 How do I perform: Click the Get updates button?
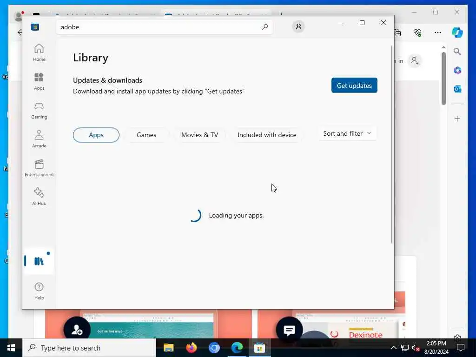354,86
